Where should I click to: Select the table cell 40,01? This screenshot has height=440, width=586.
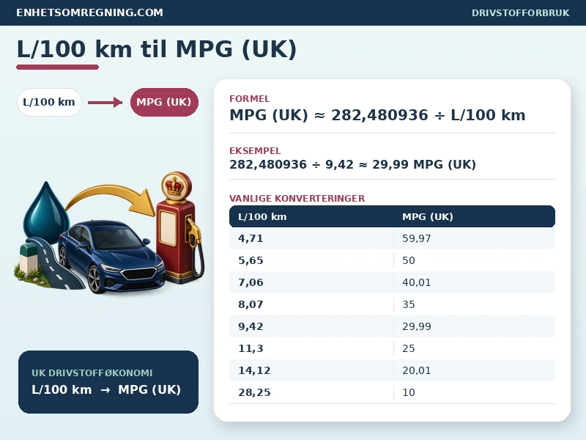coord(416,282)
